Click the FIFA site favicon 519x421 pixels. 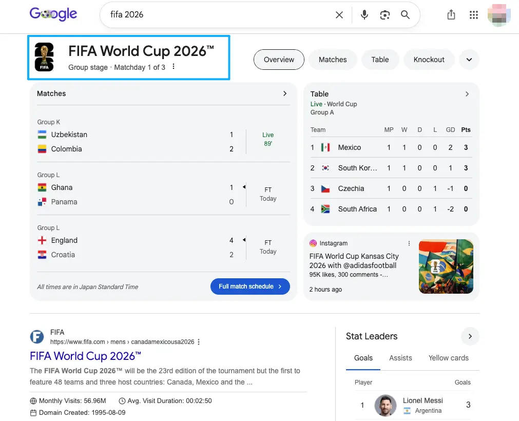(37, 337)
